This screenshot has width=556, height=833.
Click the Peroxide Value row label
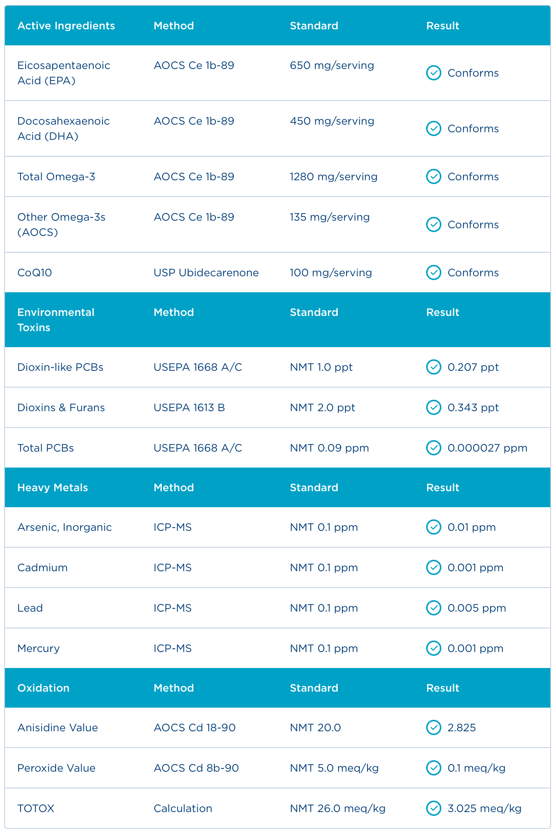point(56,768)
